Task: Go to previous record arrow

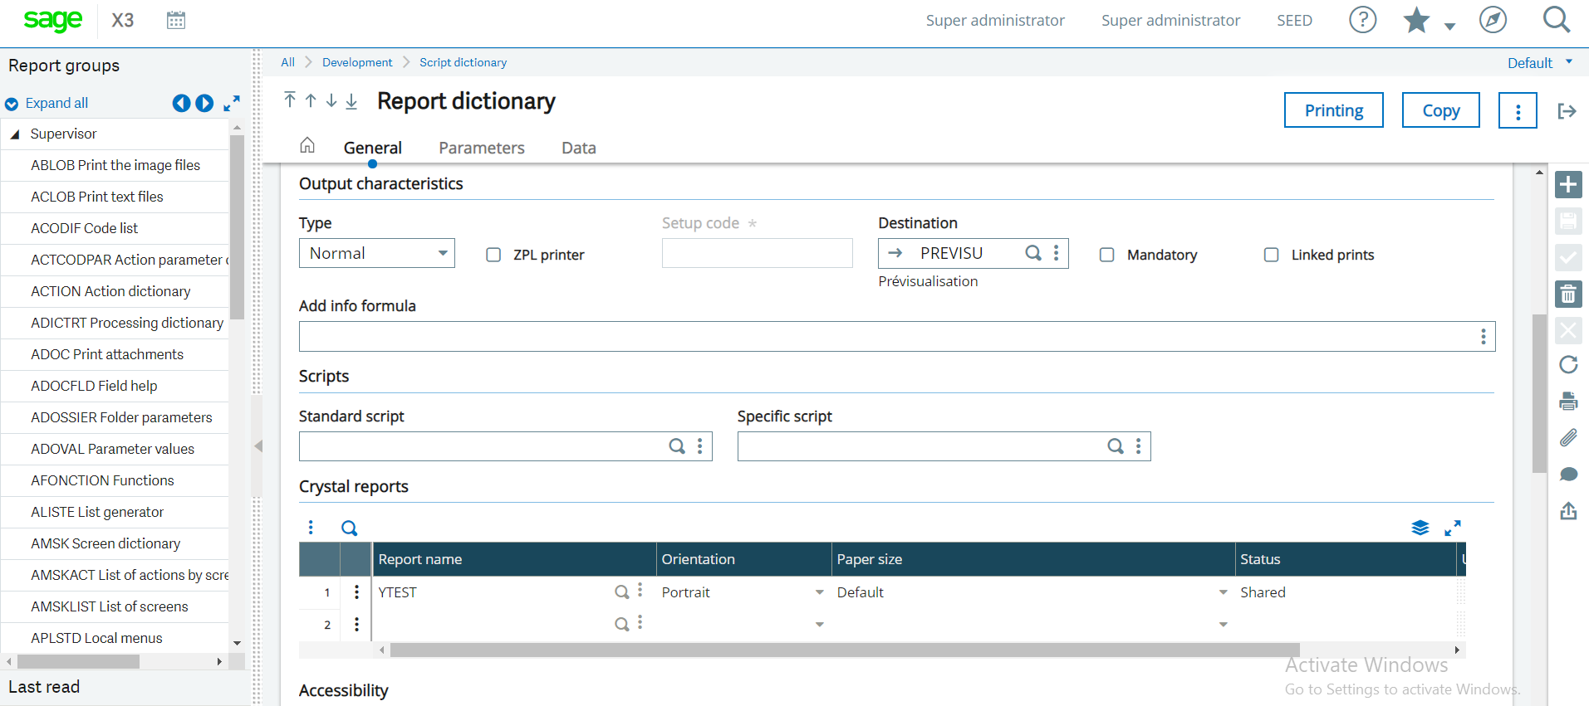Action: tap(311, 100)
